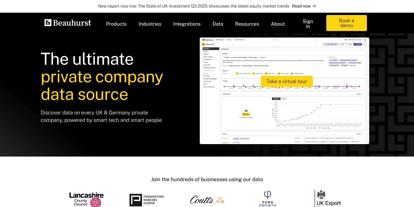
Task: Go to the Data nav item
Action: pyautogui.click(x=218, y=24)
